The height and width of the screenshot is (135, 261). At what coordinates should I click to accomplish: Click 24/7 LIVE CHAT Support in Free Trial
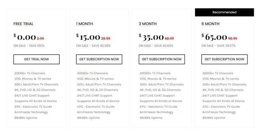click(x=32, y=96)
